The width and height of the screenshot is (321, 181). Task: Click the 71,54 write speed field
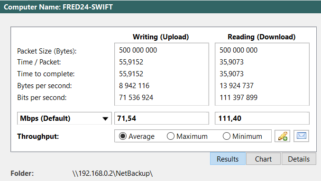tap(162, 118)
